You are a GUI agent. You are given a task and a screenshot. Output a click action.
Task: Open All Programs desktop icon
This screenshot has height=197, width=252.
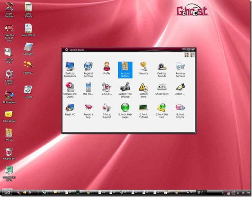(9, 97)
